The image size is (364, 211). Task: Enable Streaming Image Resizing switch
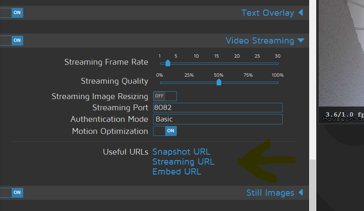(x=165, y=96)
